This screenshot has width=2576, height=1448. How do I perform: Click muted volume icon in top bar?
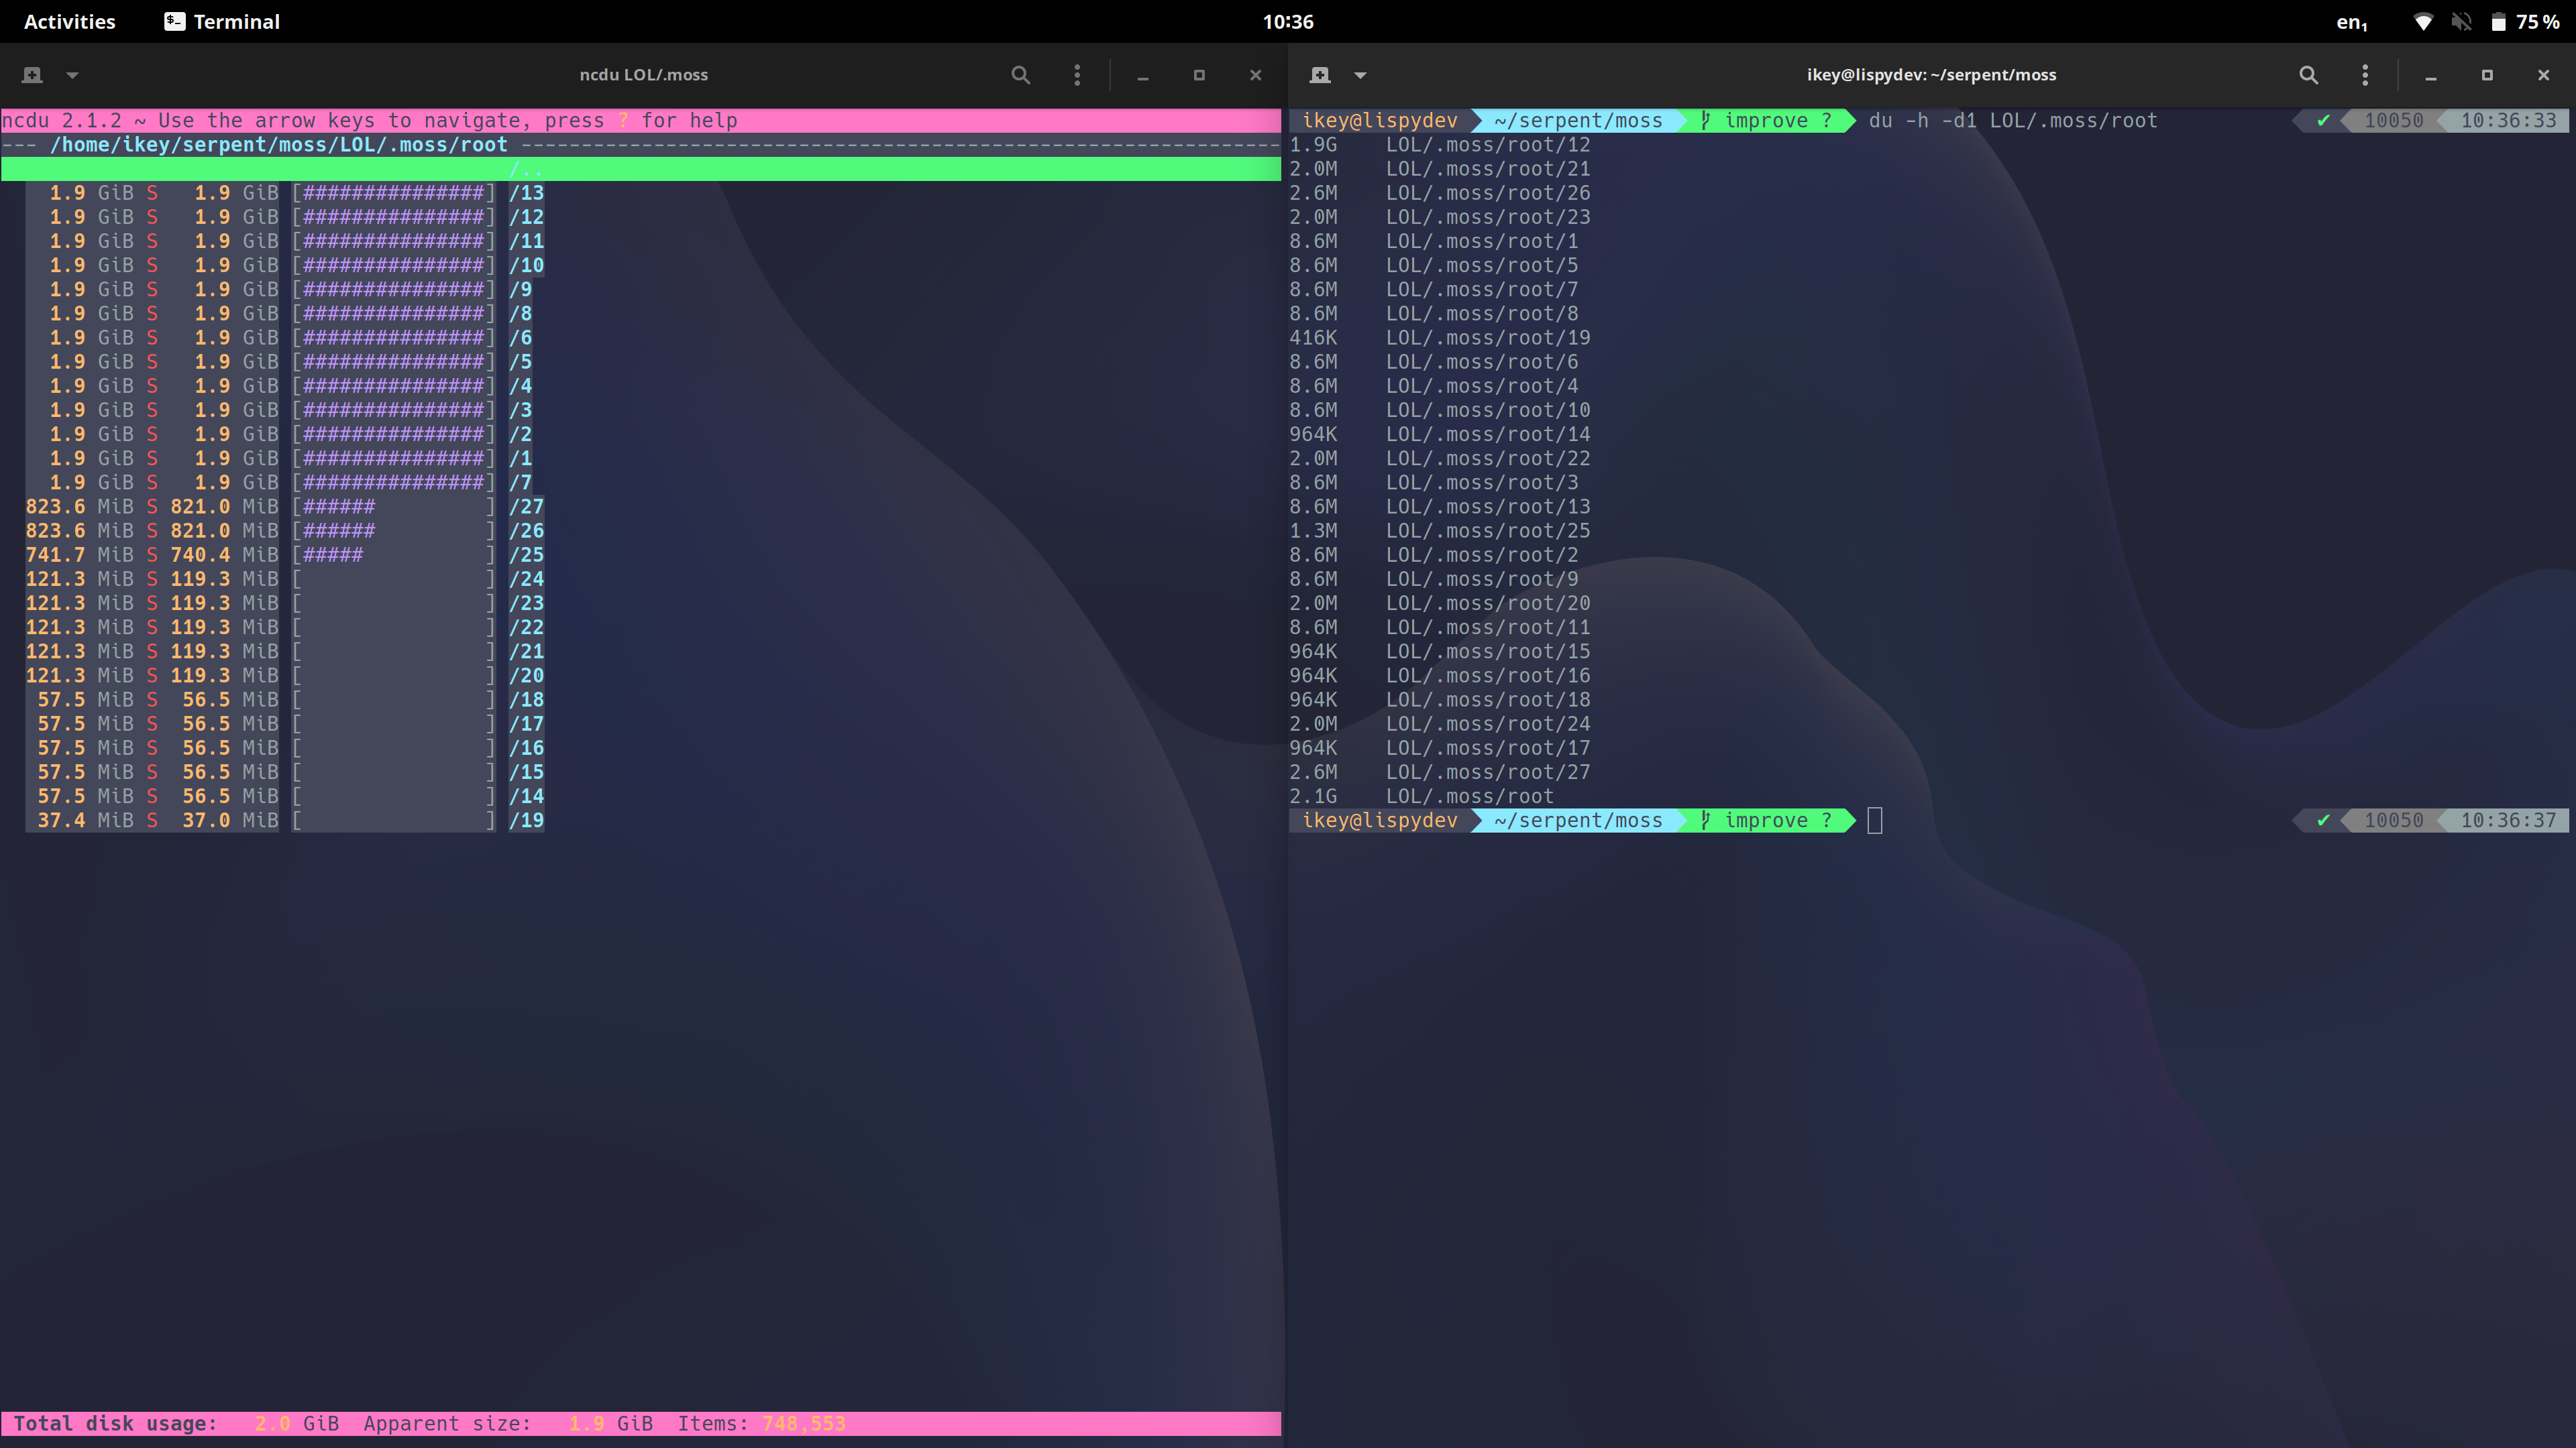pos(2461,22)
